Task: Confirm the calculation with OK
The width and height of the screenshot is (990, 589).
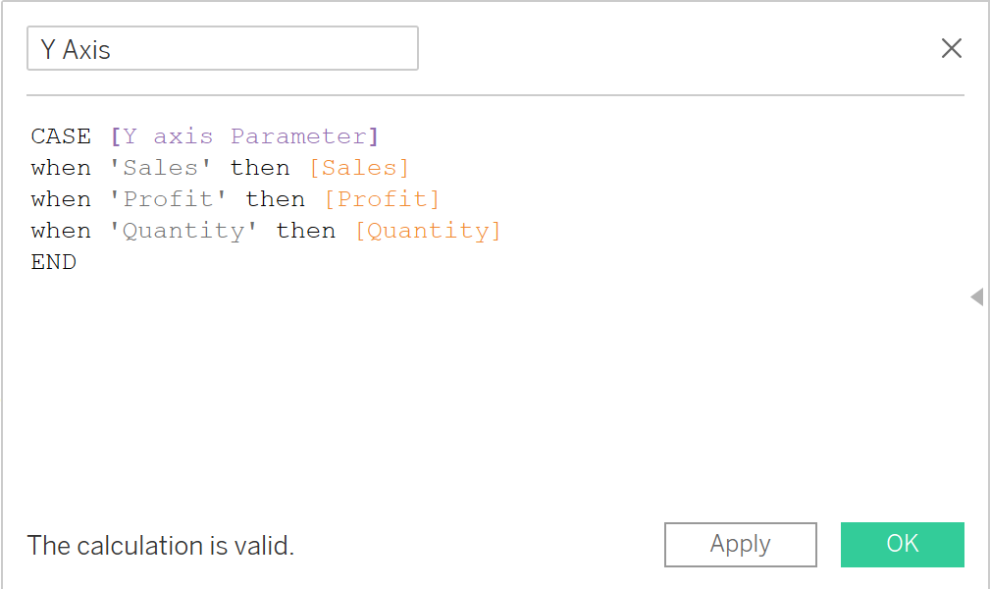Action: pyautogui.click(x=902, y=544)
